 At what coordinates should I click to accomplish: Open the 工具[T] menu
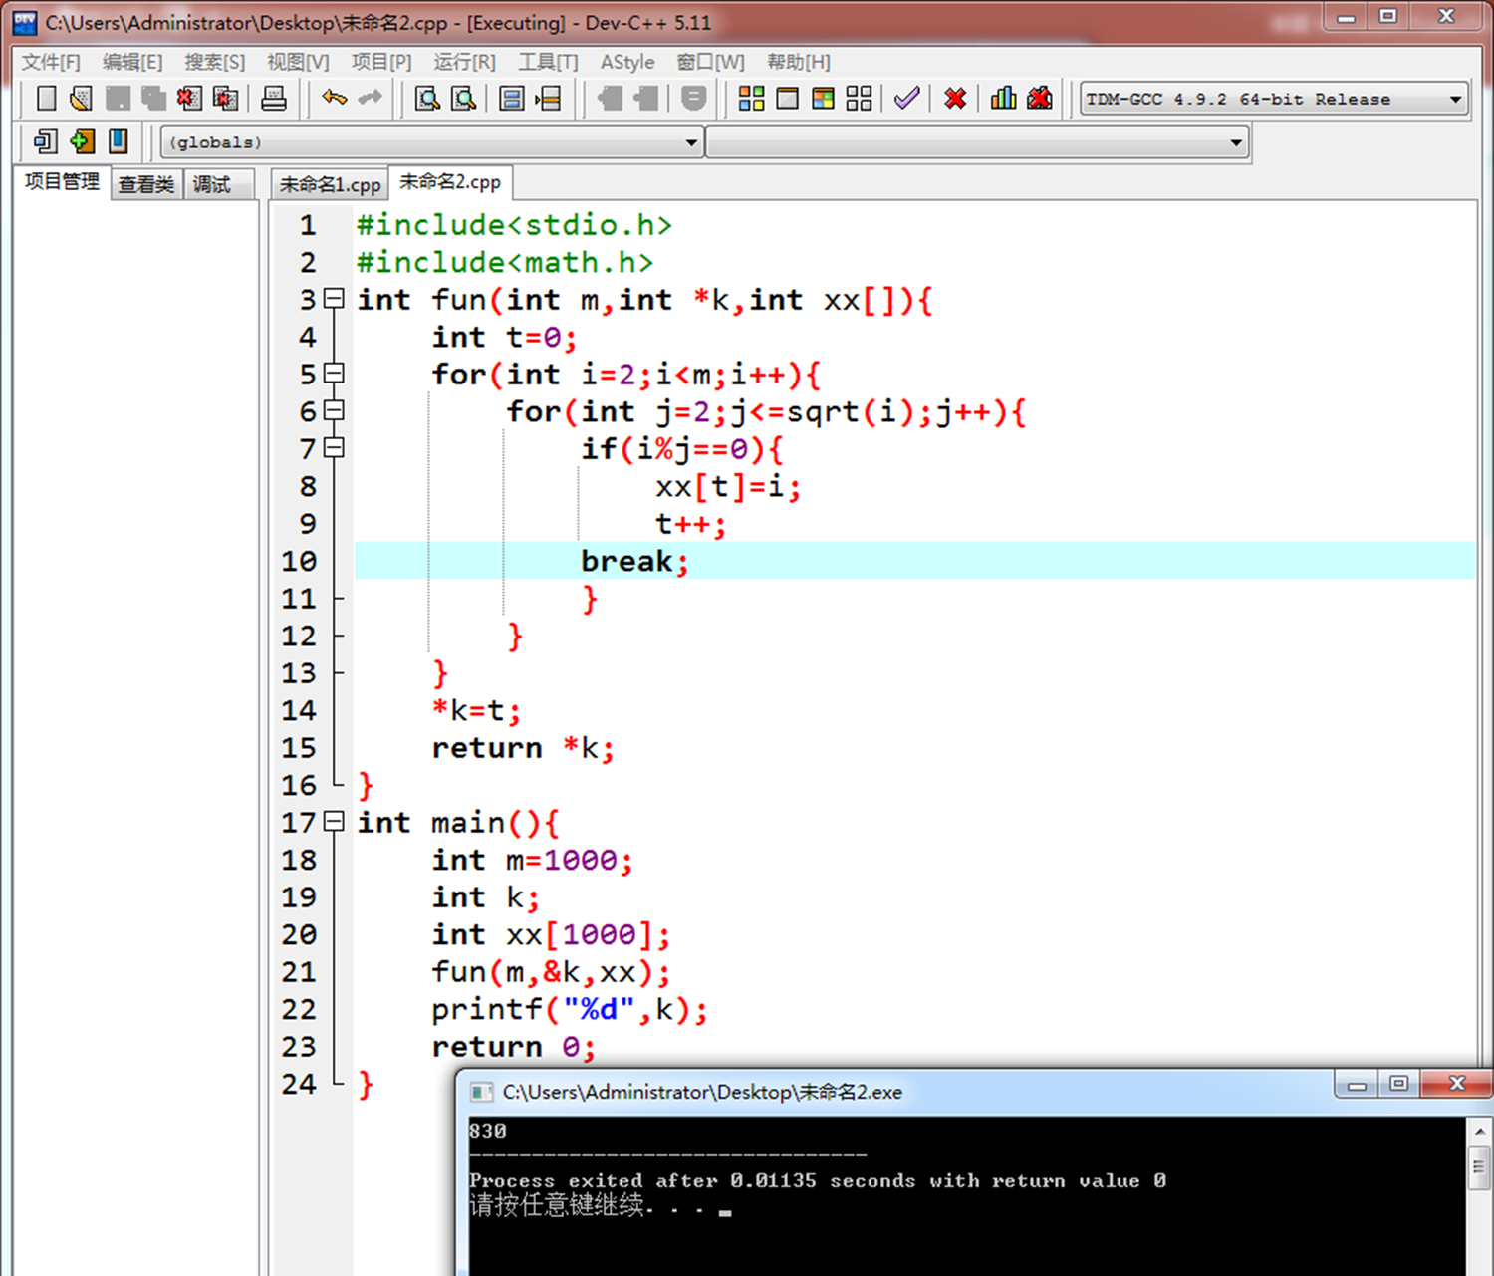548,62
